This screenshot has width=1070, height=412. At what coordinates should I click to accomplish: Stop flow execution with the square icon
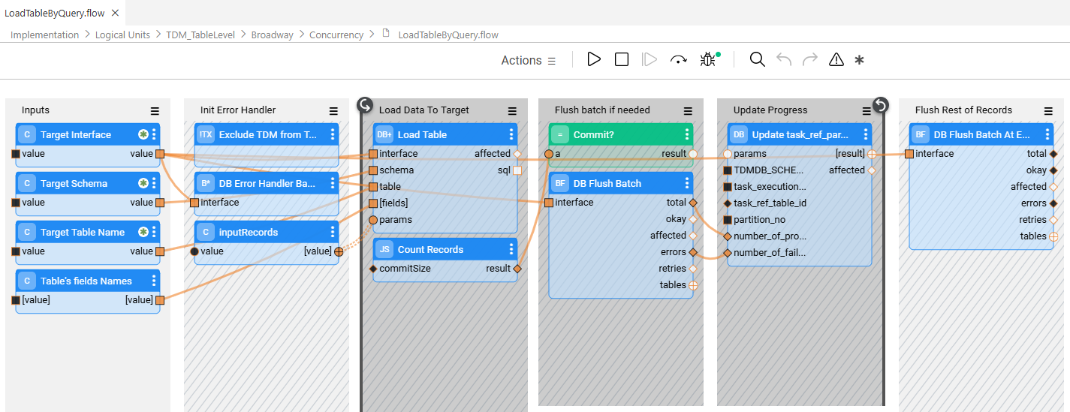pos(622,59)
